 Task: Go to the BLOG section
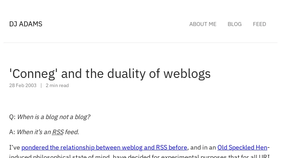click(x=234, y=24)
